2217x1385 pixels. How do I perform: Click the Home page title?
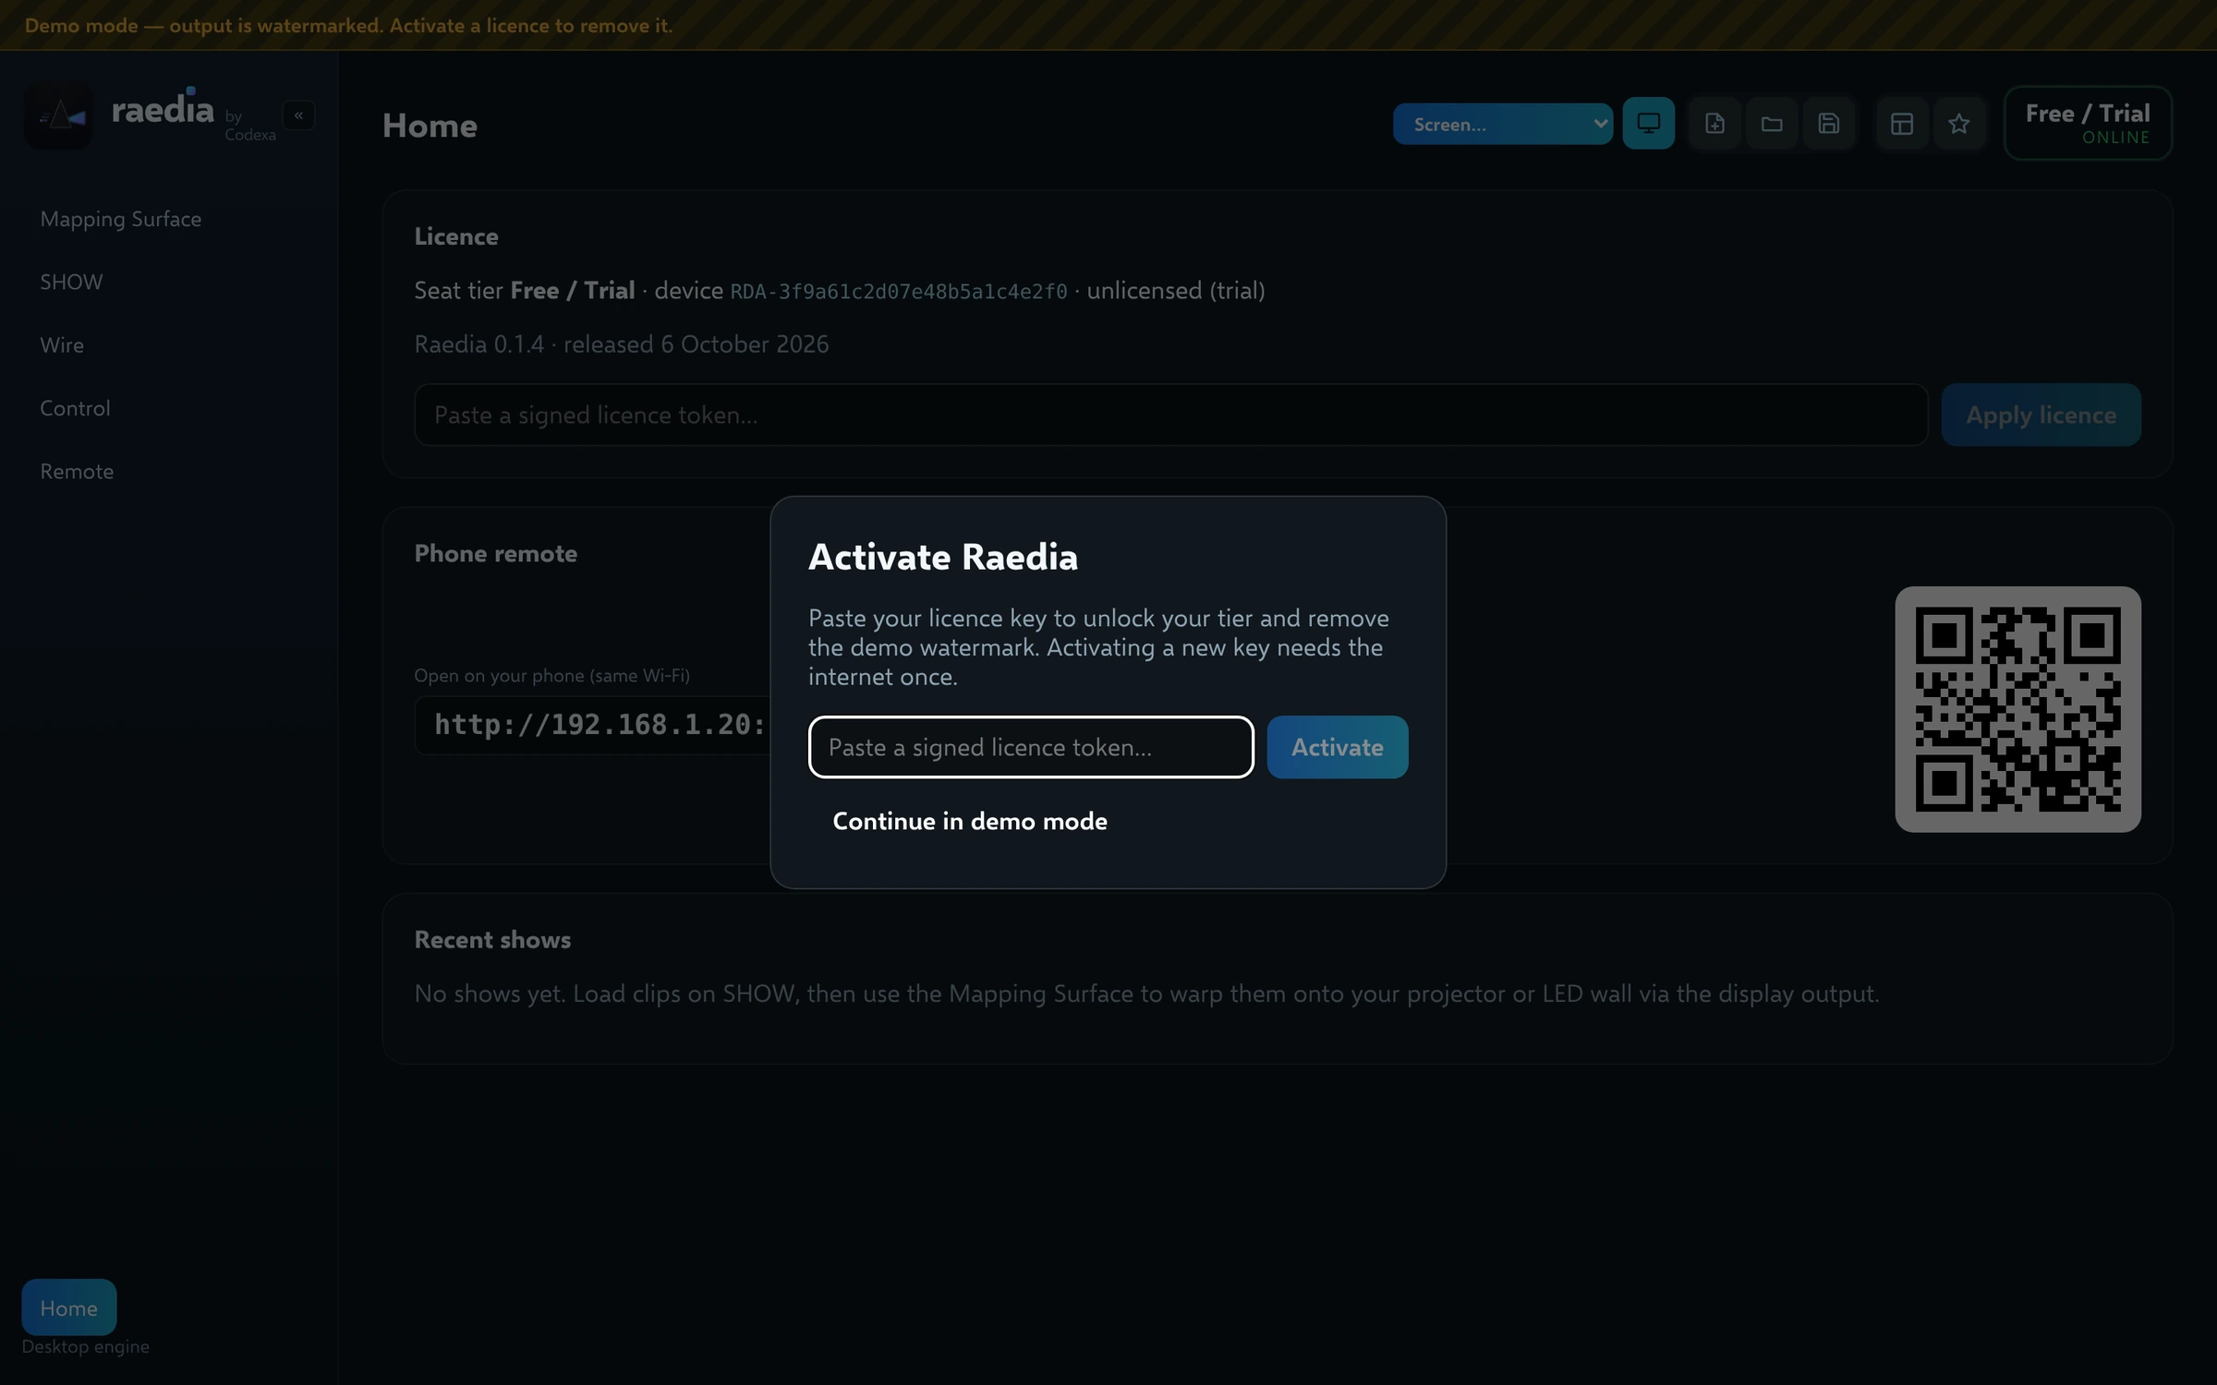[430, 126]
